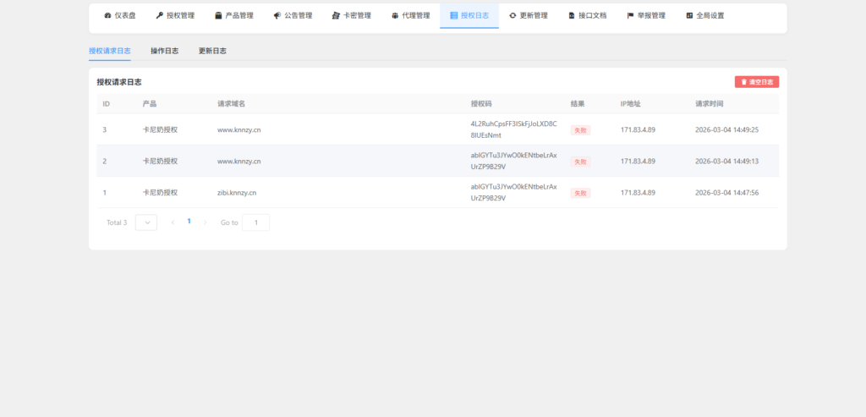The width and height of the screenshot is (866, 417).
Task: Open the page size dropdown
Action: click(x=145, y=222)
